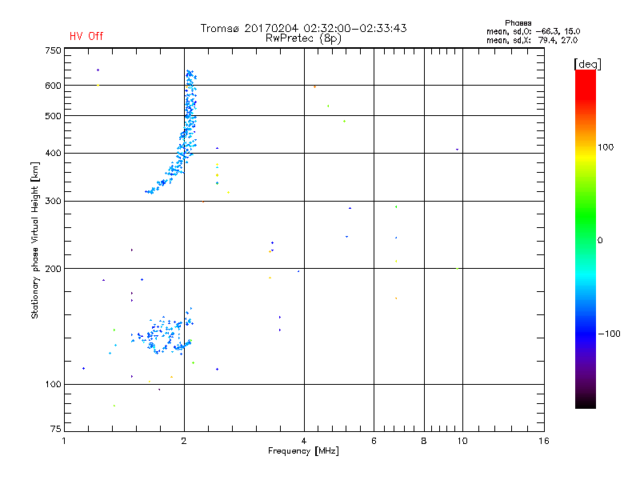The image size is (640, 480).
Task: Click frequency axis tick label "8"
Action: click(x=424, y=441)
